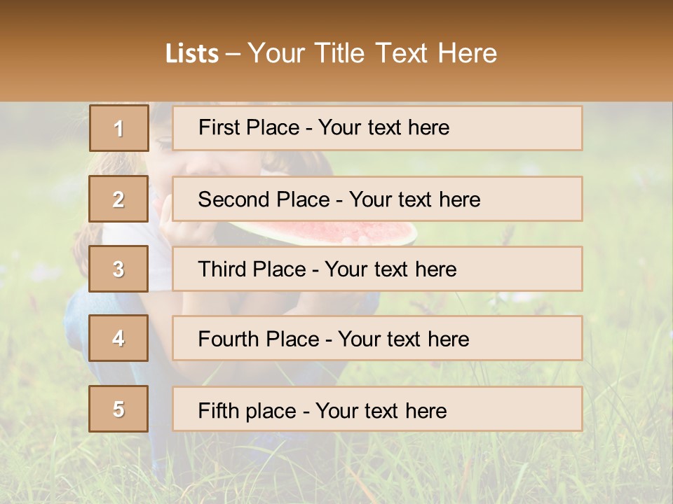Screen dimensions: 673x504
Task: Click the bold word "Lists" in the title
Action: (x=191, y=53)
